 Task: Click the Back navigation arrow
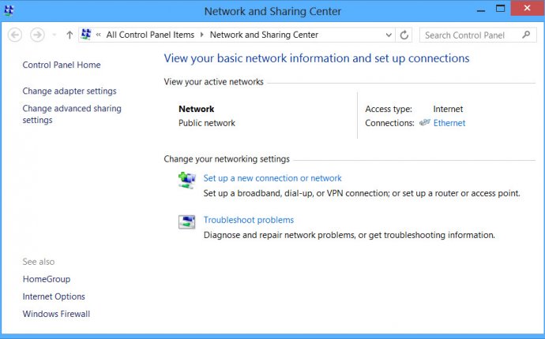(x=15, y=35)
